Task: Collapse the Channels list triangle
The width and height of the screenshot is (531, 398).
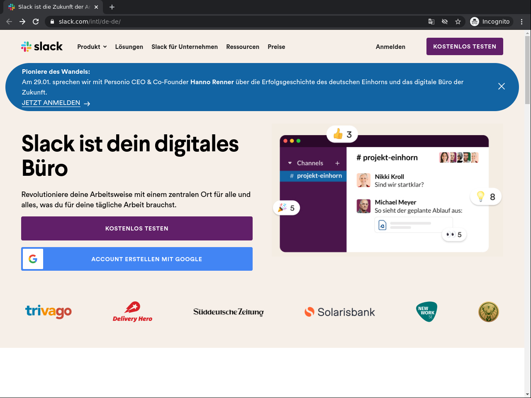Action: click(290, 163)
